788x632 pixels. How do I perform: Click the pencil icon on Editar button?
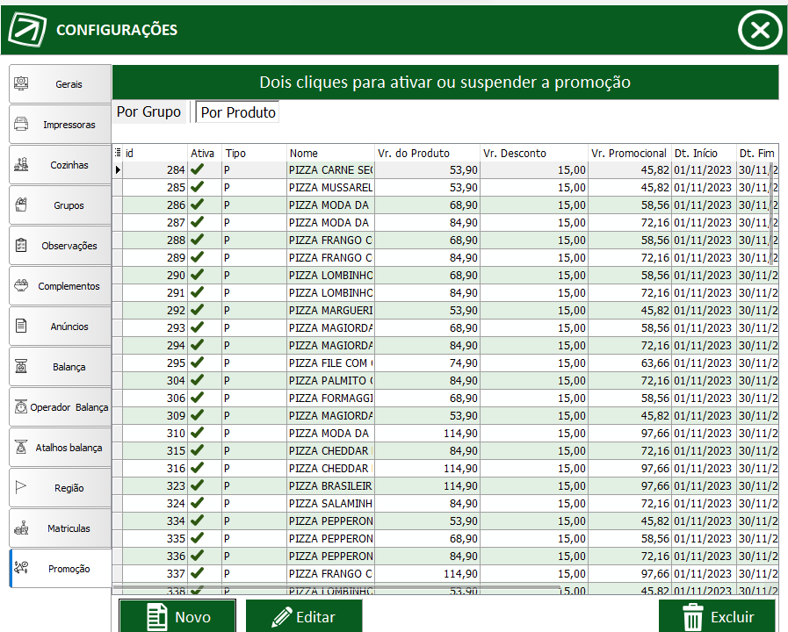pyautogui.click(x=281, y=617)
